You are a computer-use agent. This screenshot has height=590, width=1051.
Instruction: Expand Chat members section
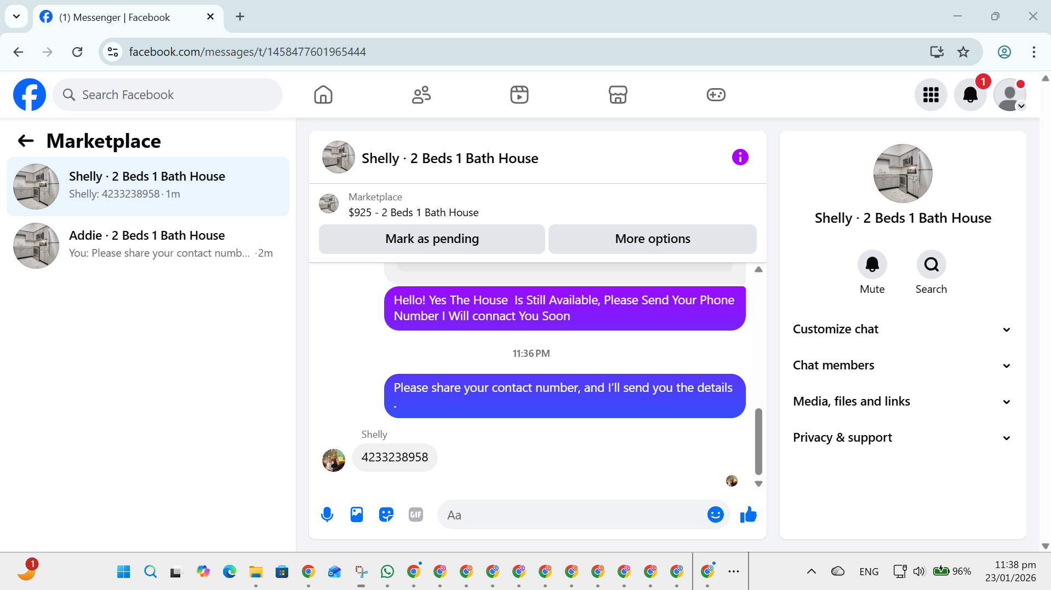pos(902,365)
